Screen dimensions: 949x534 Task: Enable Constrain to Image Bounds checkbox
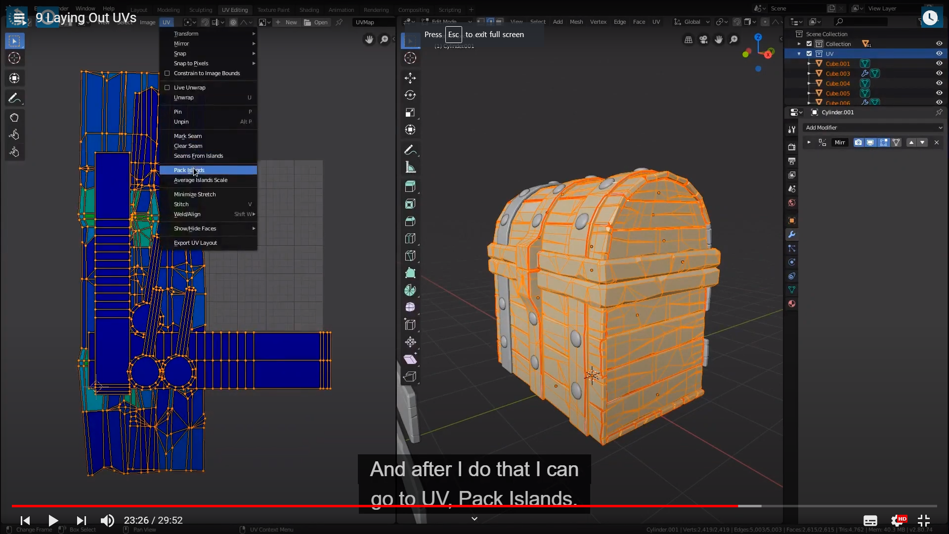tap(167, 73)
